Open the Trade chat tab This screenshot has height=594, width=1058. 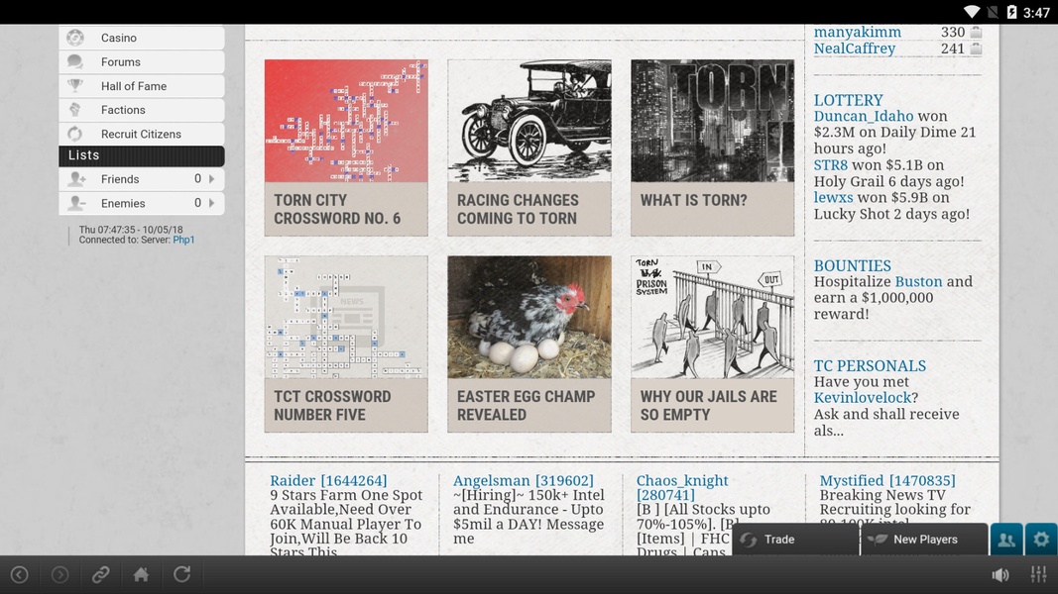(795, 540)
